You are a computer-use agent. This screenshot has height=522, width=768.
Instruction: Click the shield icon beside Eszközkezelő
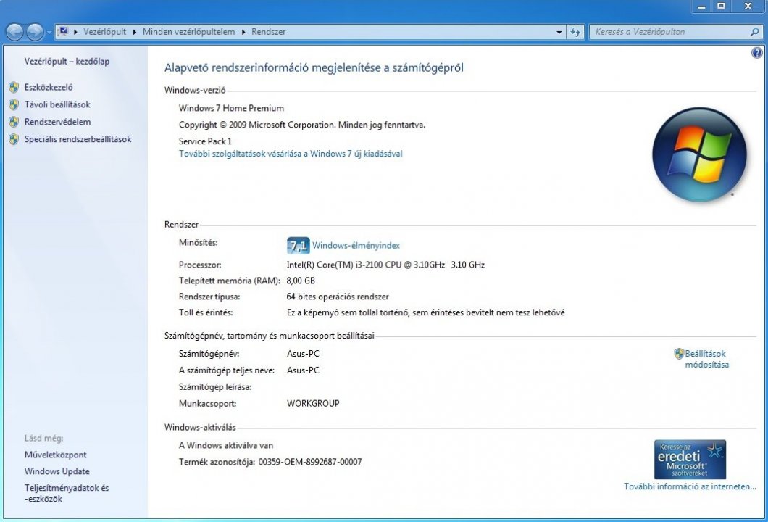pyautogui.click(x=14, y=87)
